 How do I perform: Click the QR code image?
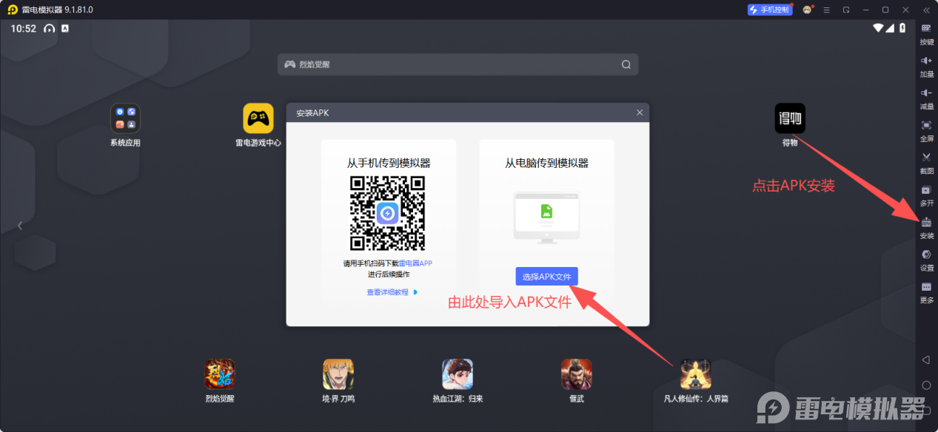(388, 213)
